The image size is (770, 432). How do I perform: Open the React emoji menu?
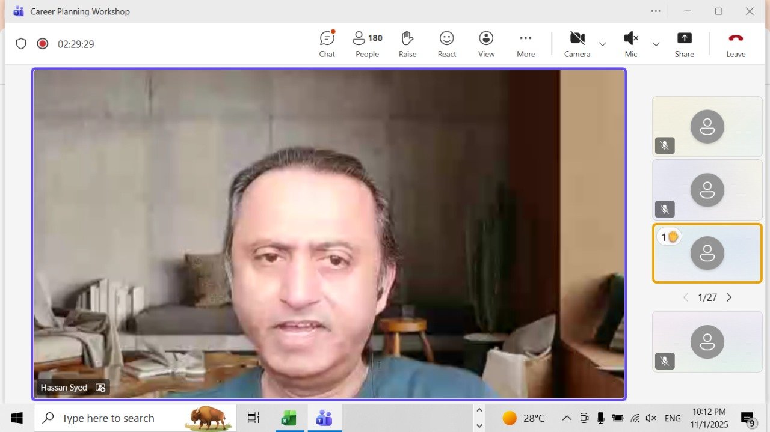click(x=446, y=44)
